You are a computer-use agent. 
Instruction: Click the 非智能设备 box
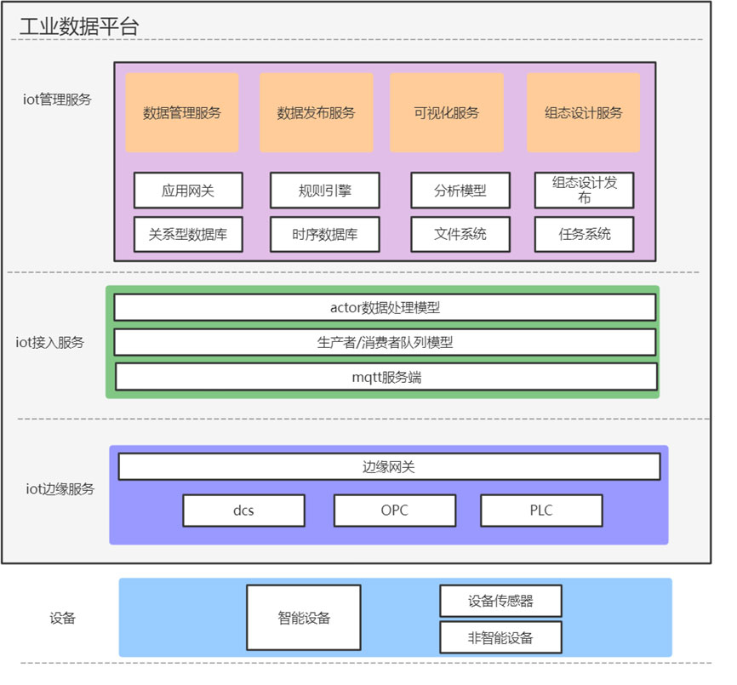click(x=500, y=637)
